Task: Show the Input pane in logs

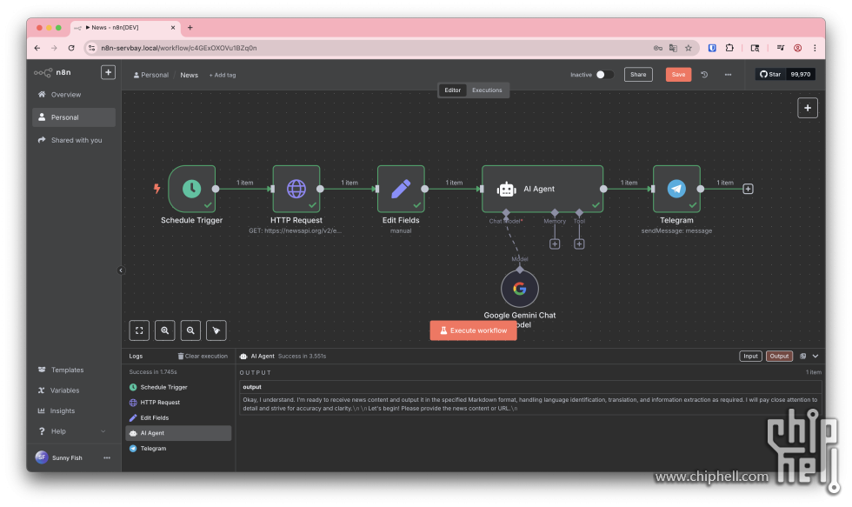Action: click(x=750, y=356)
